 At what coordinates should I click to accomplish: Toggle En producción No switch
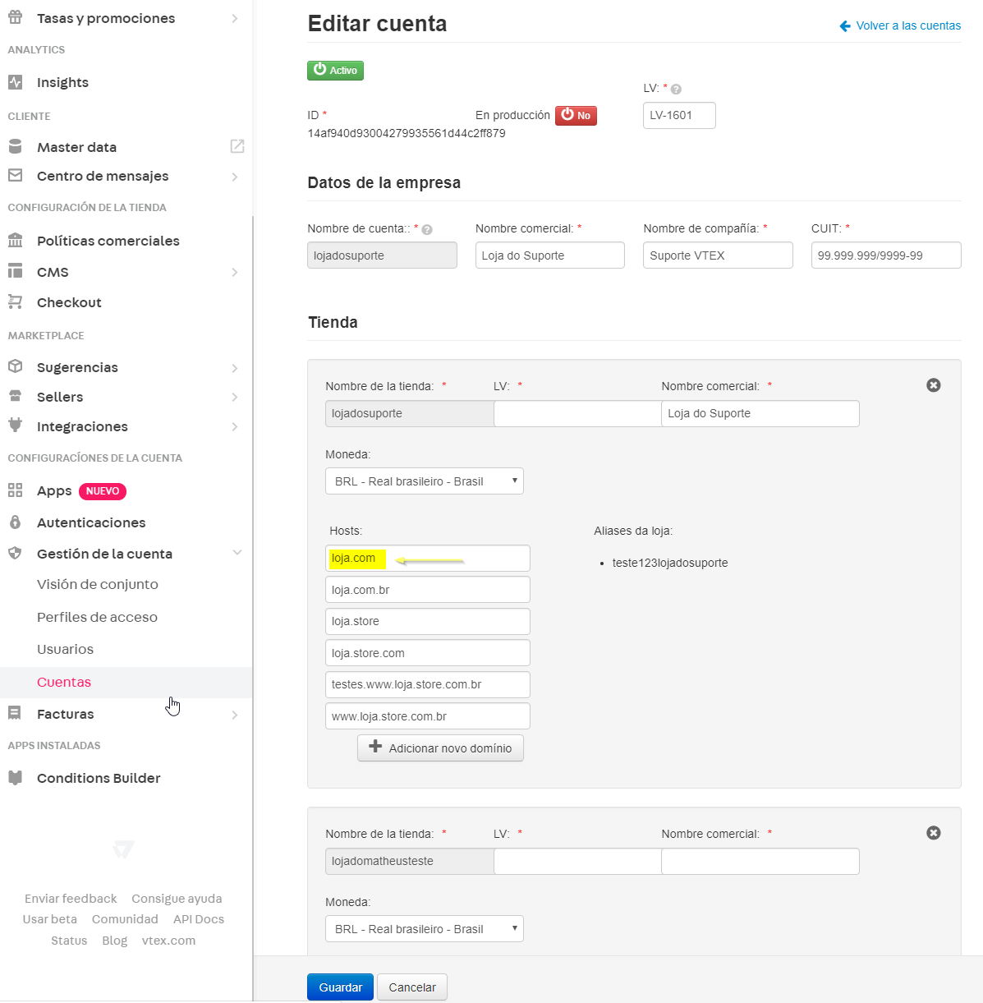tap(576, 116)
